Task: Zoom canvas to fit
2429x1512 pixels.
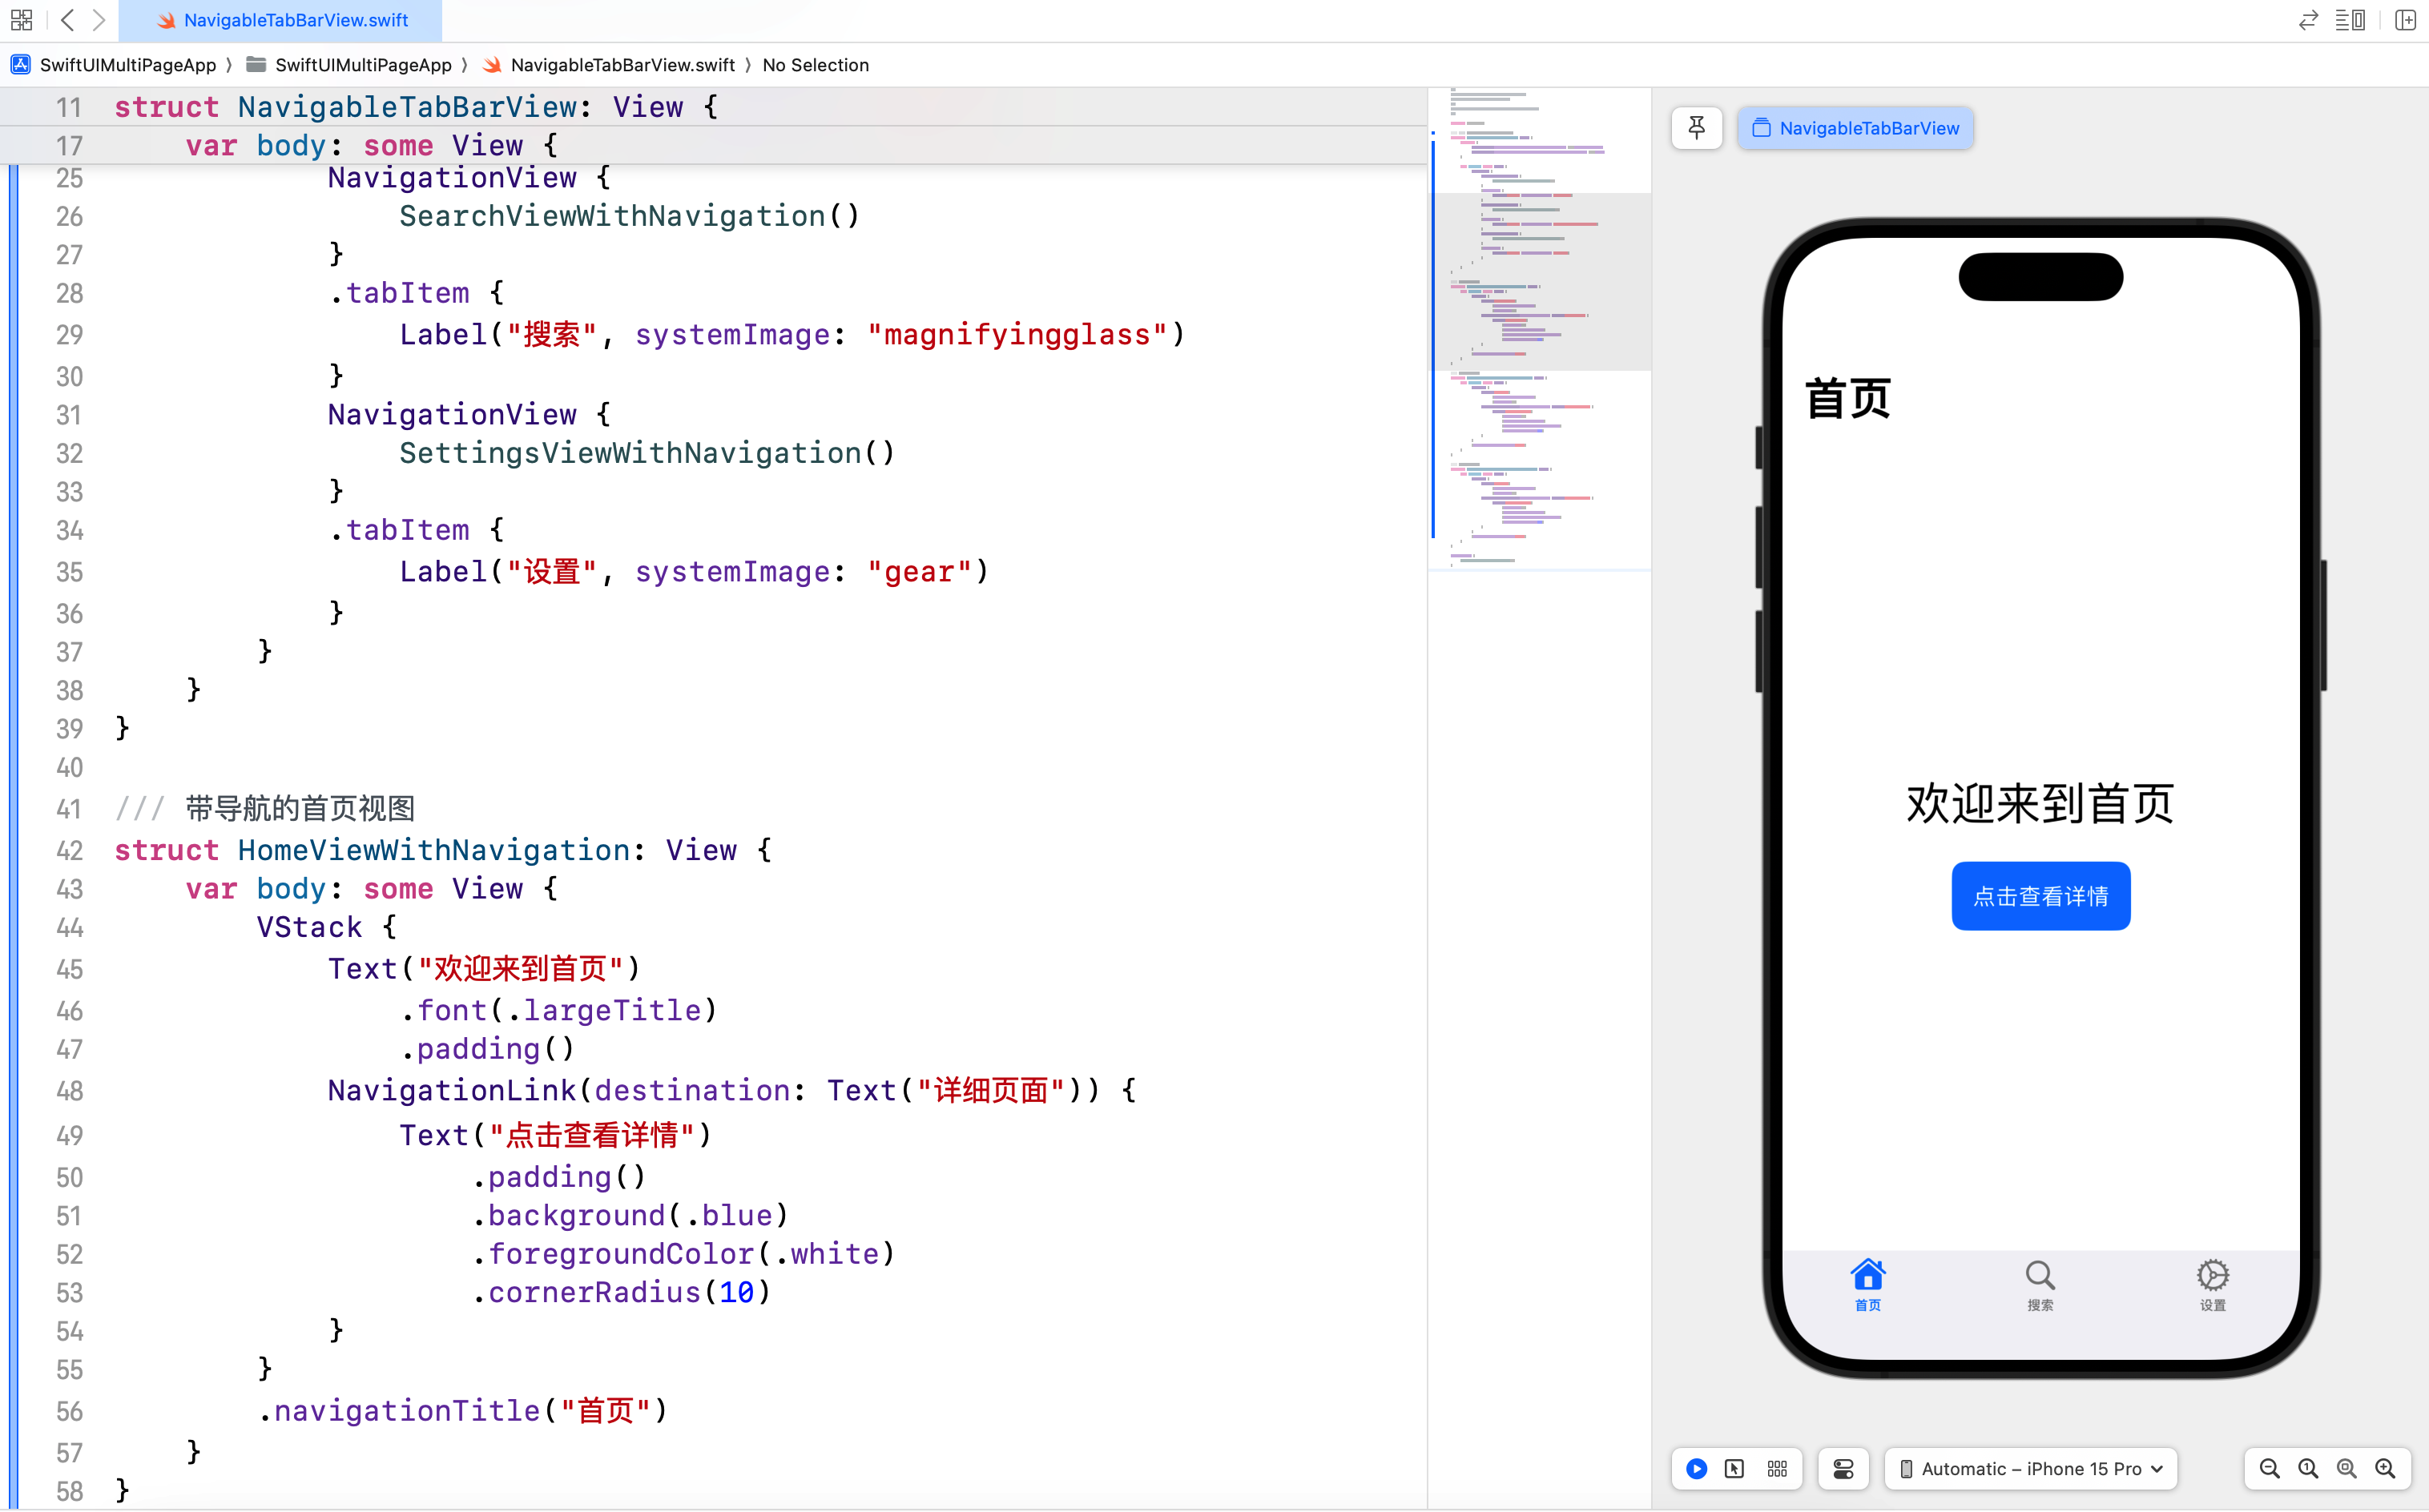Action: tap(2347, 1468)
